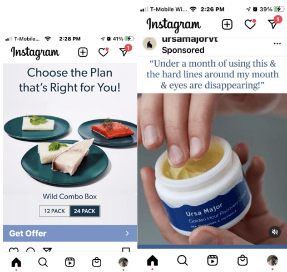Image resolution: width=287 pixels, height=272 pixels.
Task: Open activity heart icon in left phone header
Action: pyautogui.click(x=103, y=52)
